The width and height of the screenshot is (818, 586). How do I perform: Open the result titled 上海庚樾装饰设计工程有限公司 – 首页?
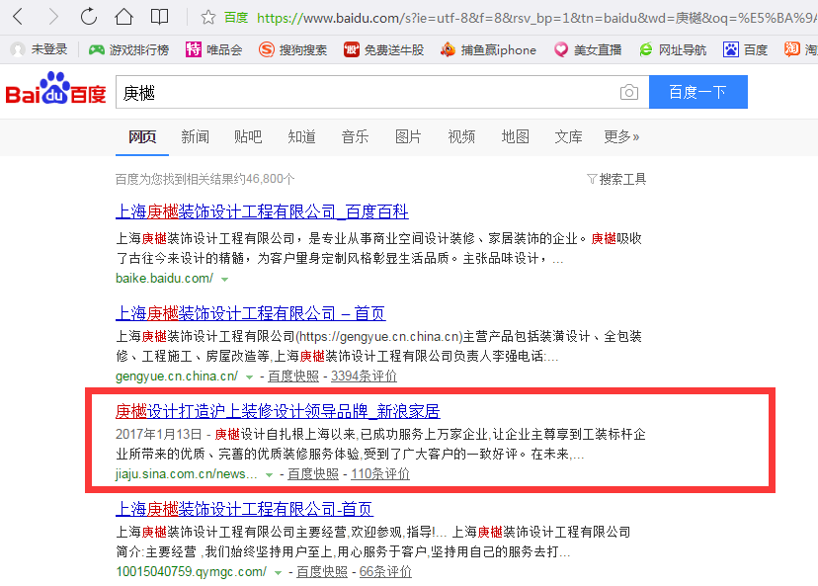point(250,313)
